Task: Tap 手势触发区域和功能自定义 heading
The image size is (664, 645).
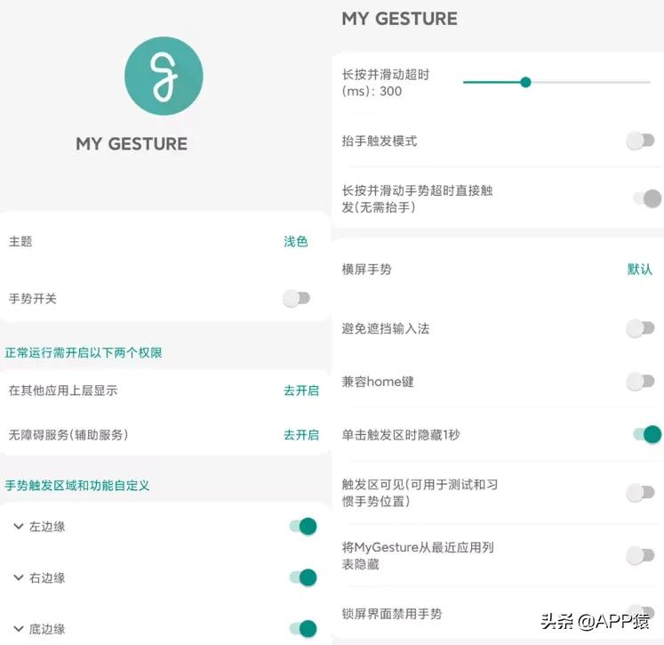Action: 77,485
